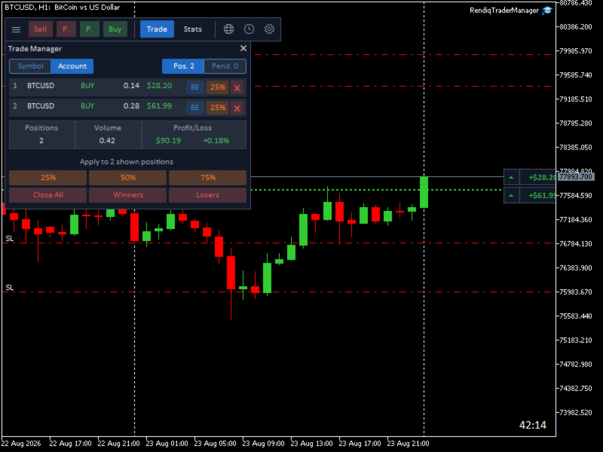The height and width of the screenshot is (452, 603).
Task: Click the +0.18% profit percentage
Action: point(216,141)
